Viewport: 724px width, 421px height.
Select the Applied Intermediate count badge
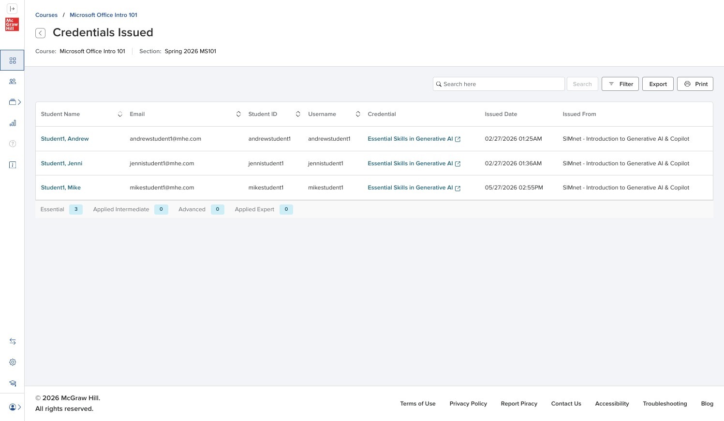[x=161, y=209]
